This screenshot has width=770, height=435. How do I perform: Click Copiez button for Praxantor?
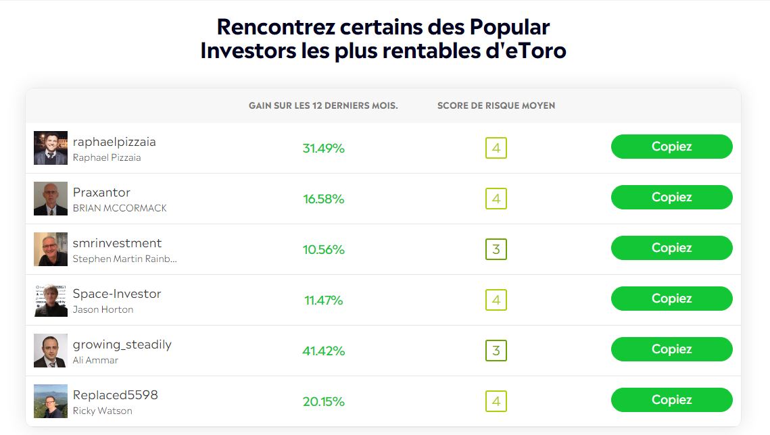pos(671,197)
